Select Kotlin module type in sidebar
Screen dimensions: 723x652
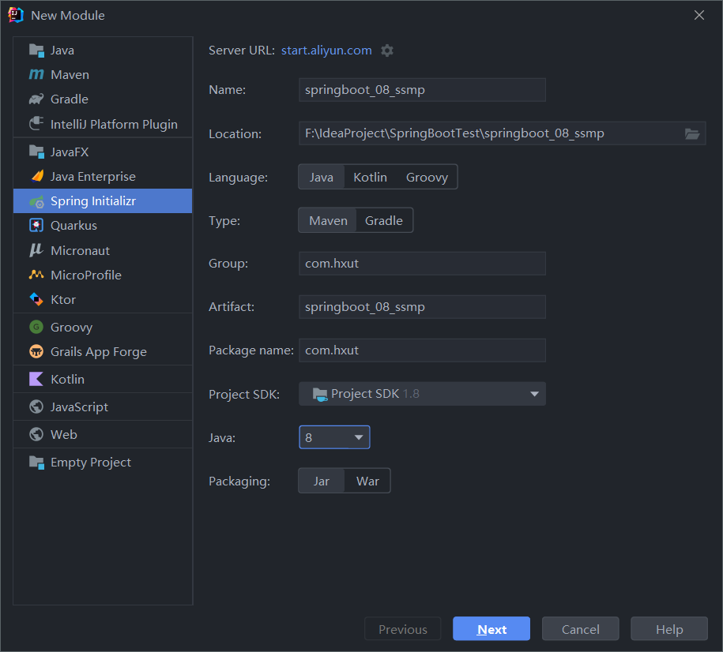pos(103,379)
